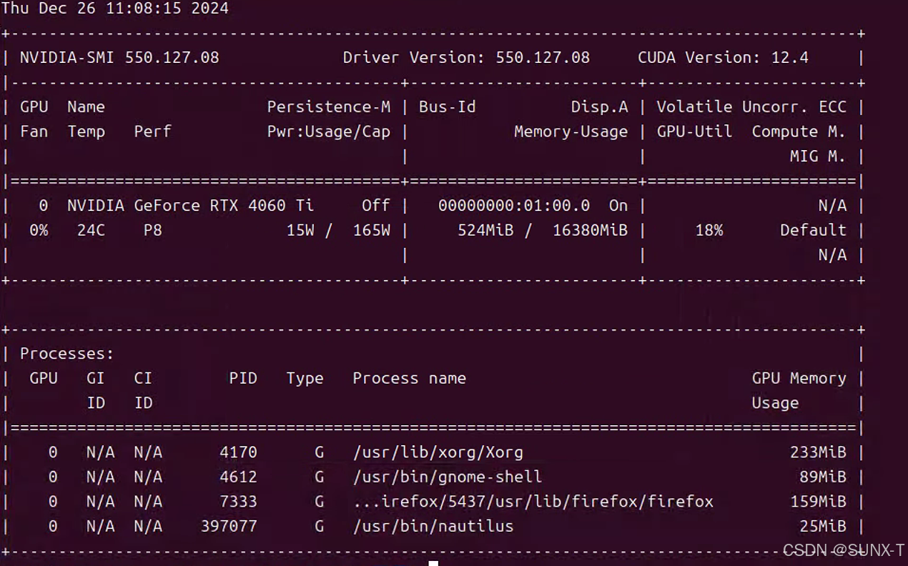Click the terminal cursor block
Screen dimensions: 908x566
click(x=433, y=563)
